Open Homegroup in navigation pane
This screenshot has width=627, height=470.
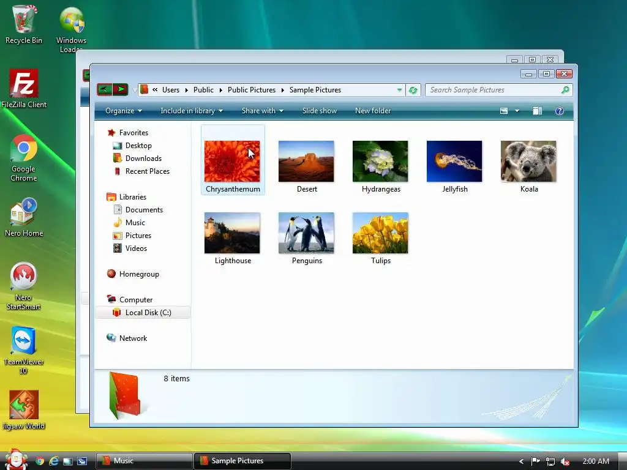tap(139, 274)
